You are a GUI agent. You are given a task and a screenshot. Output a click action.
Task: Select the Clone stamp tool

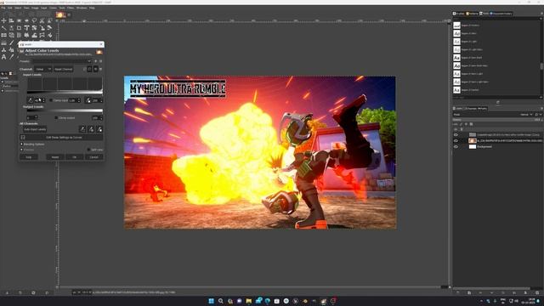click(x=3, y=49)
